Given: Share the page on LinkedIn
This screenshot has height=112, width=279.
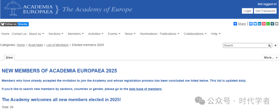Looking at the screenshot, I should 259,24.
